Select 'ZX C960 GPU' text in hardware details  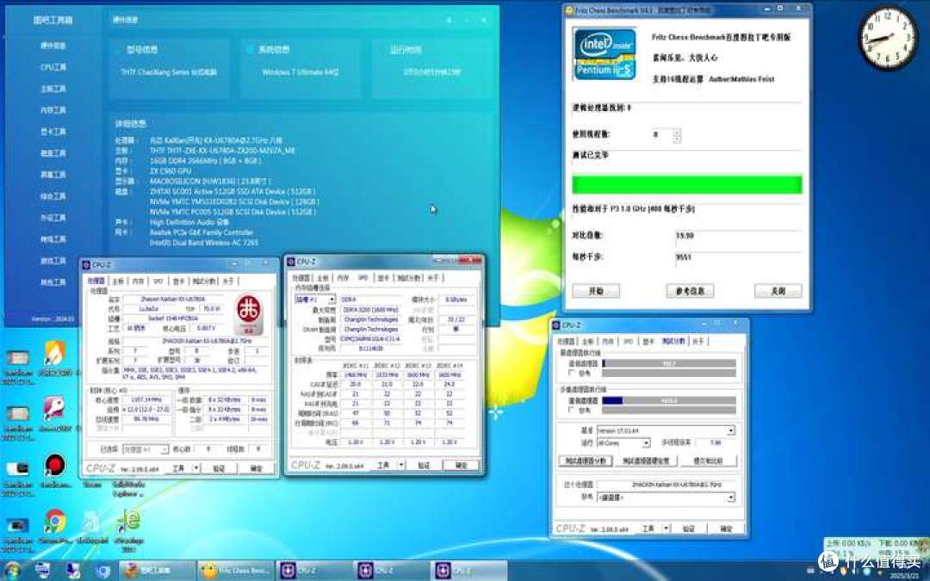[x=170, y=170]
